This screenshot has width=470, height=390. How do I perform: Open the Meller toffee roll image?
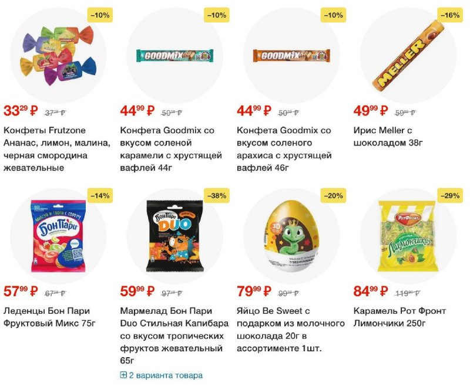coord(408,56)
